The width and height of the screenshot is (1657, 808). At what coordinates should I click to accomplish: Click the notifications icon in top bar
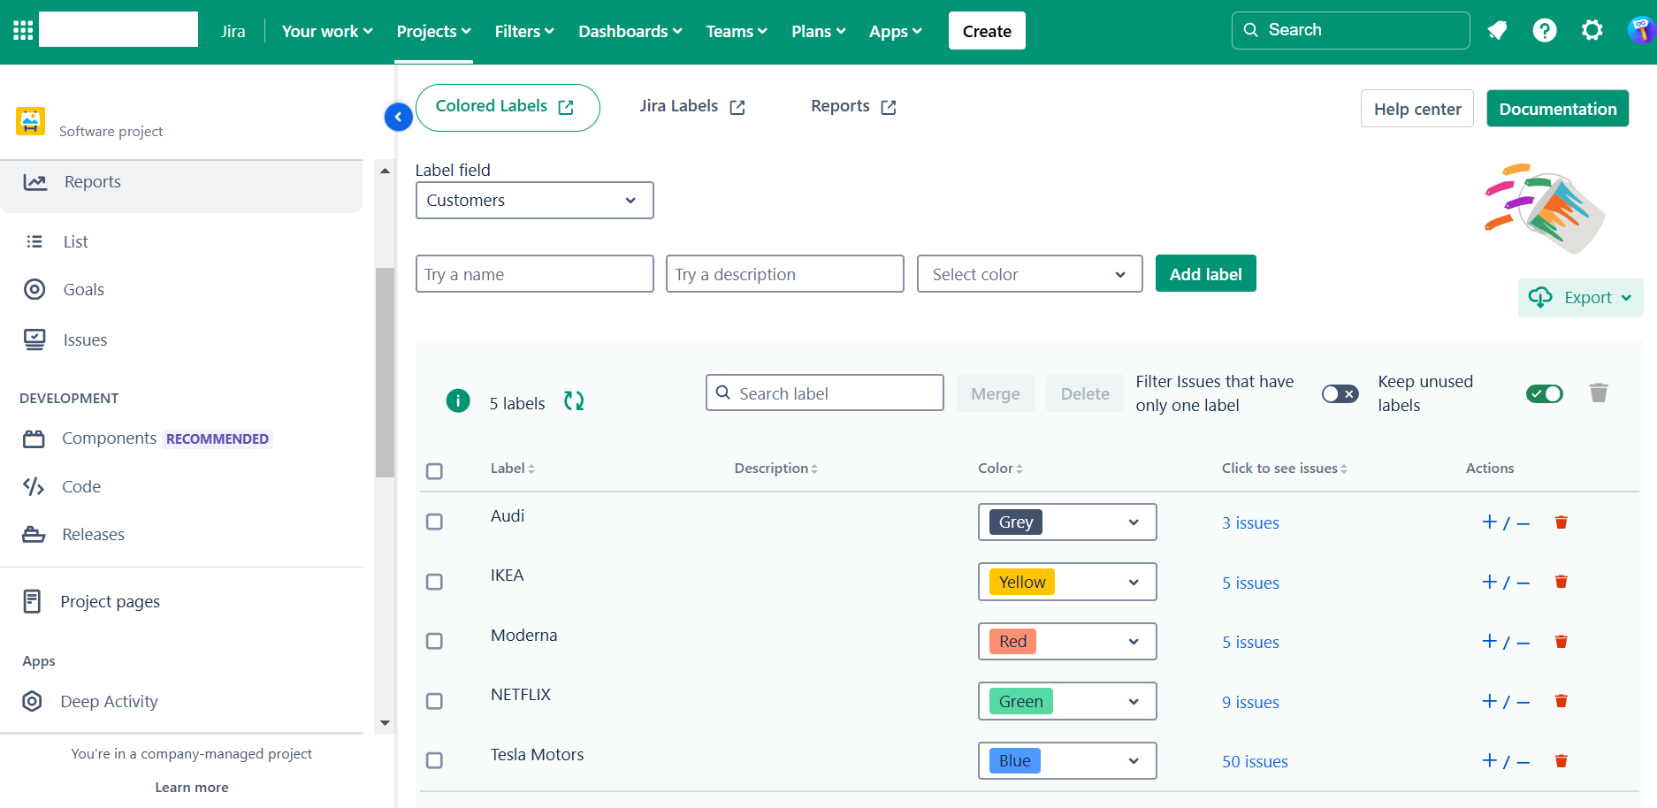[1497, 31]
